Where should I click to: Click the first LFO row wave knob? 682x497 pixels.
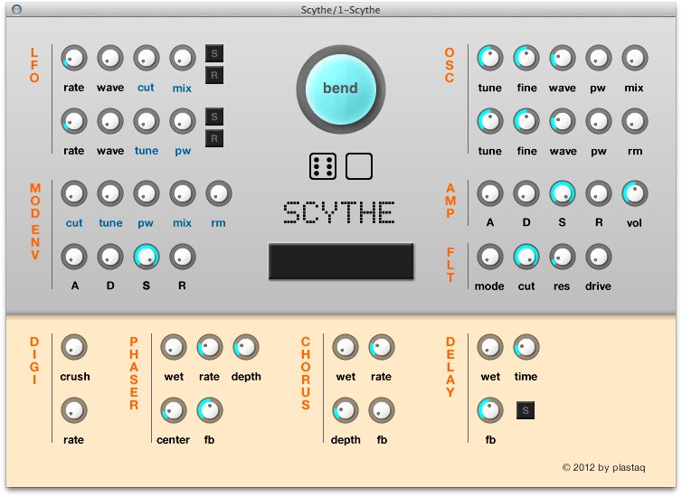tap(110, 58)
